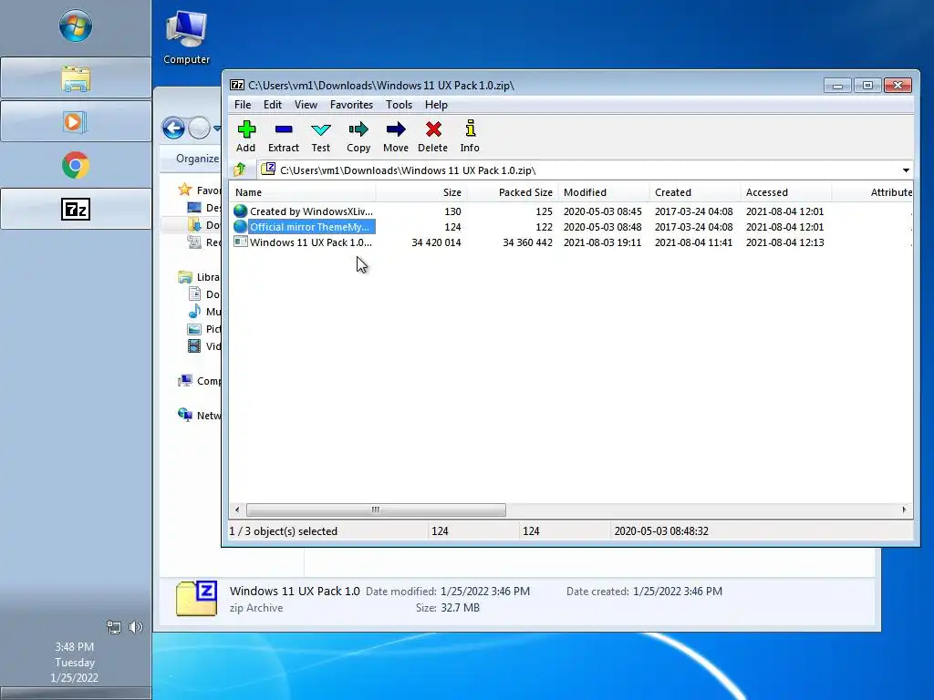Click the icon beside Created by WindowsXLiv file
Screen dimensions: 934x700
tap(240, 211)
